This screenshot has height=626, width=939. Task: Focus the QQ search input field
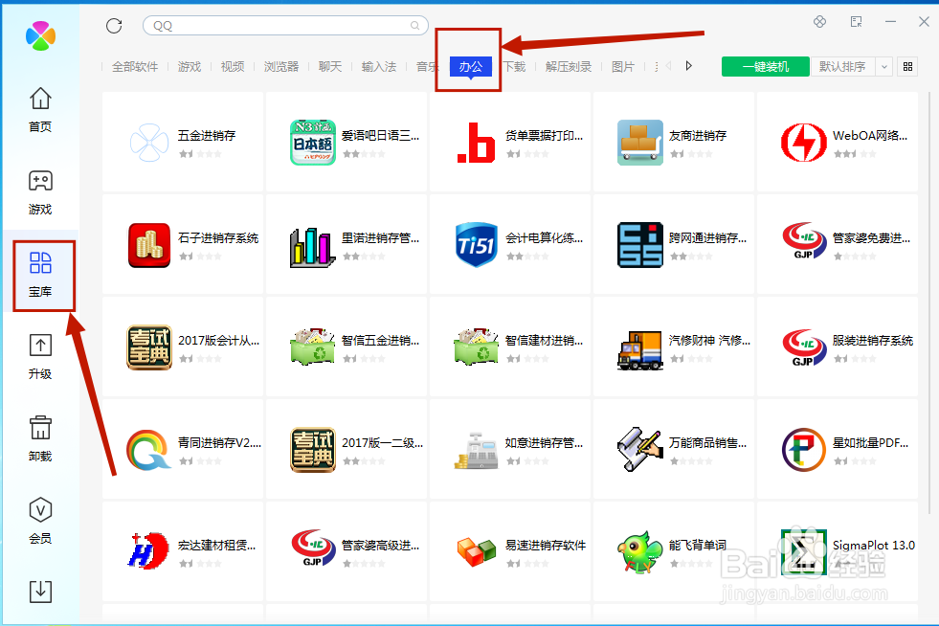point(285,26)
